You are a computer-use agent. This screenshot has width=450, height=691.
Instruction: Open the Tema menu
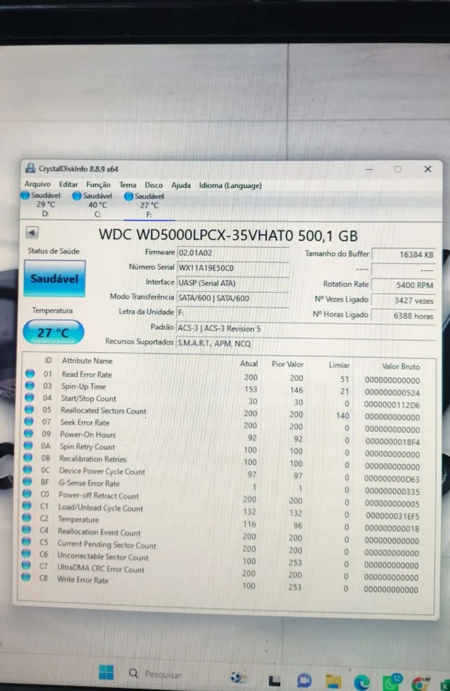tap(127, 185)
